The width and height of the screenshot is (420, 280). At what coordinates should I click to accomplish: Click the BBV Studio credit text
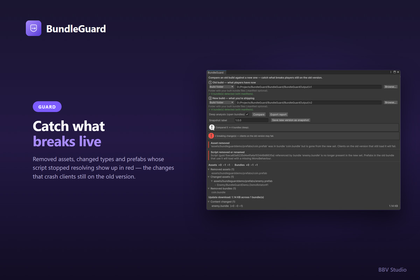(x=392, y=270)
